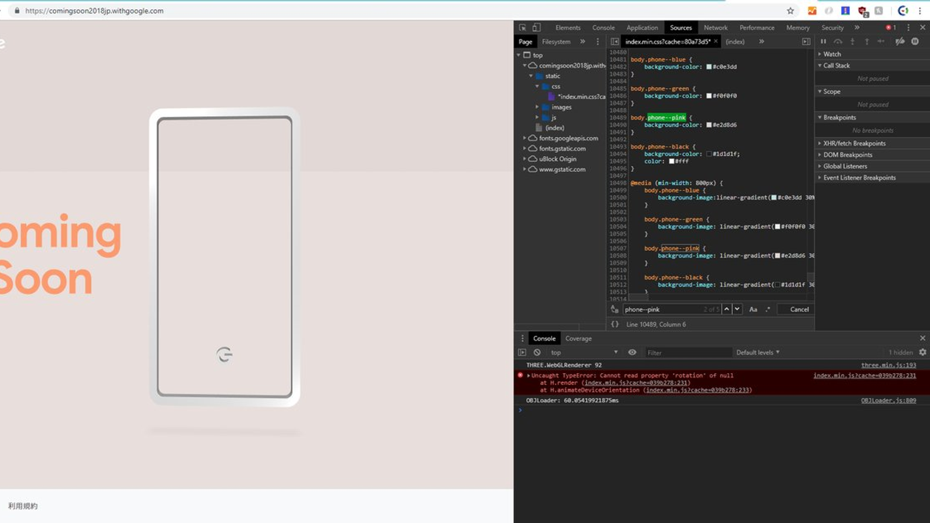Show the console sidebar

pos(522,352)
